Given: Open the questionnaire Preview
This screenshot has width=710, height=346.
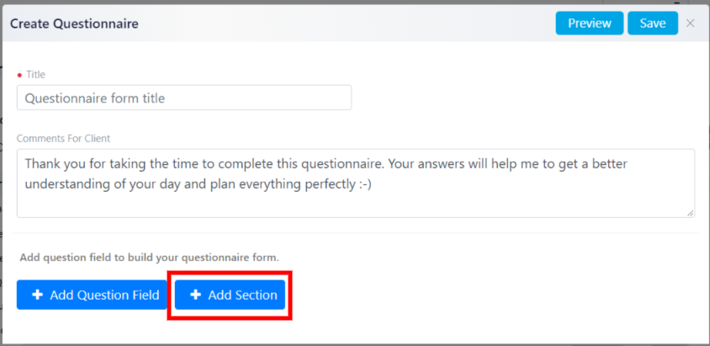Looking at the screenshot, I should (590, 23).
